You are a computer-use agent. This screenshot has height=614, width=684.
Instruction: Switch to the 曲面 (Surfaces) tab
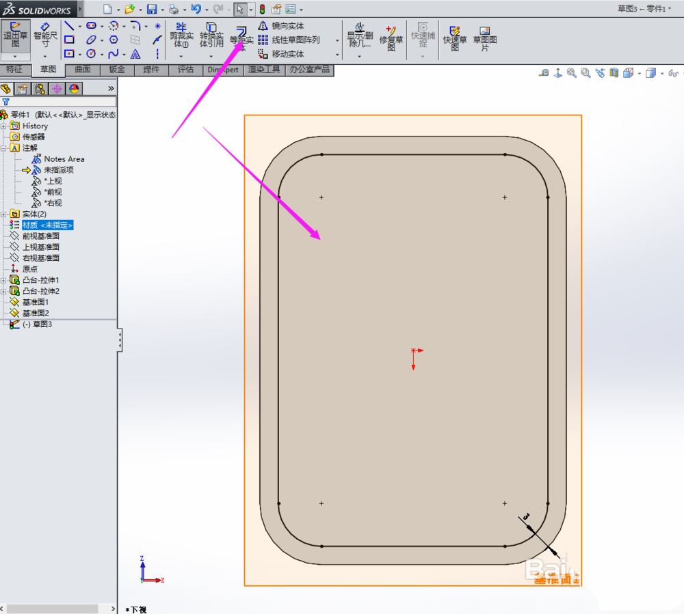(83, 70)
